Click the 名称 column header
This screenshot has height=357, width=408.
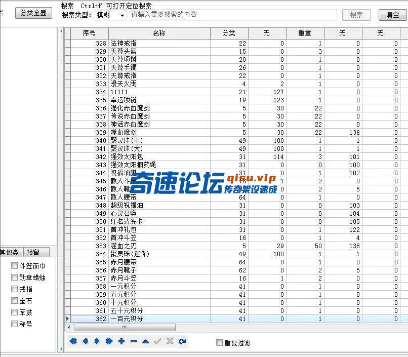159,33
